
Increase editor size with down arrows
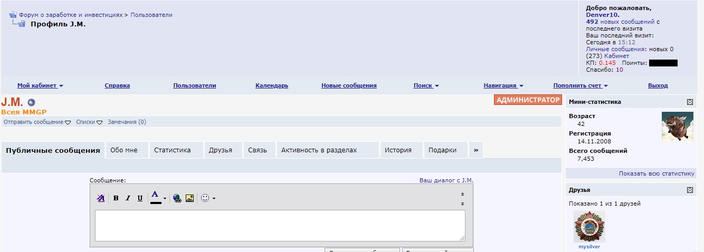(x=463, y=203)
